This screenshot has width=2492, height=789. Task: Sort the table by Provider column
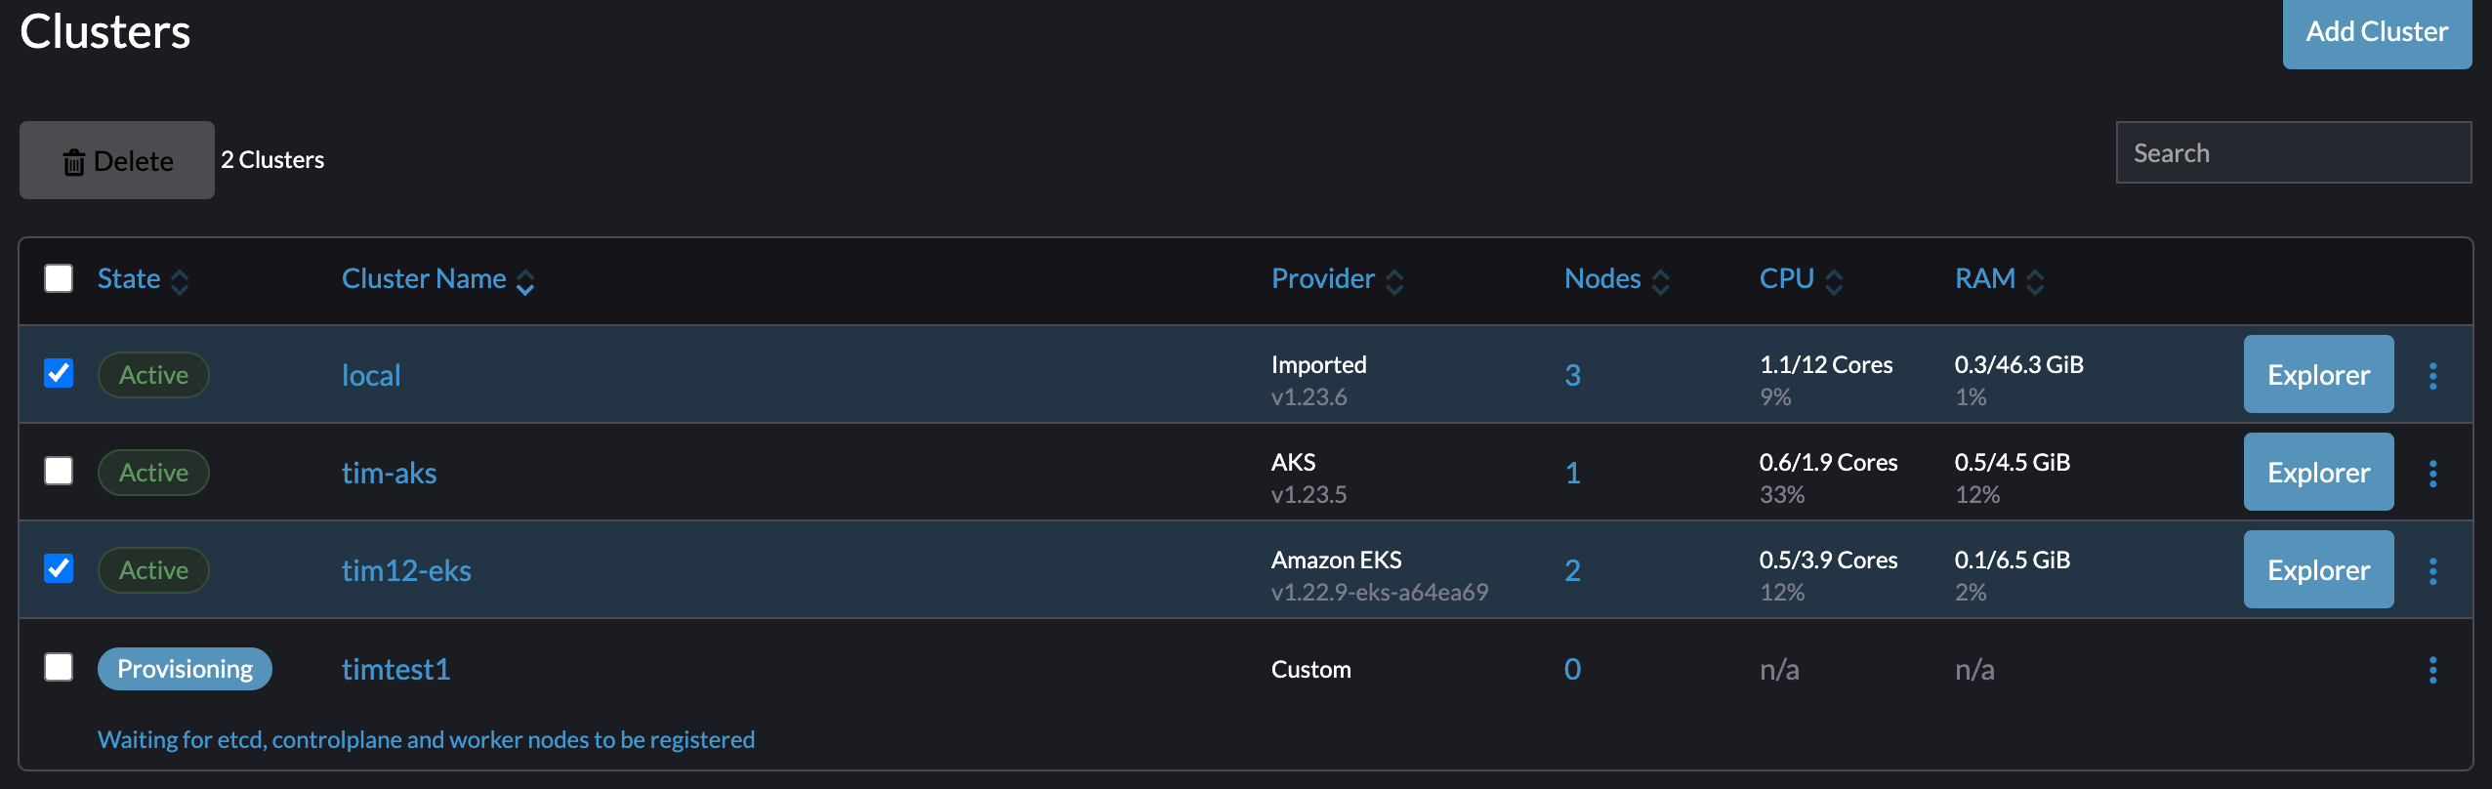1323,278
